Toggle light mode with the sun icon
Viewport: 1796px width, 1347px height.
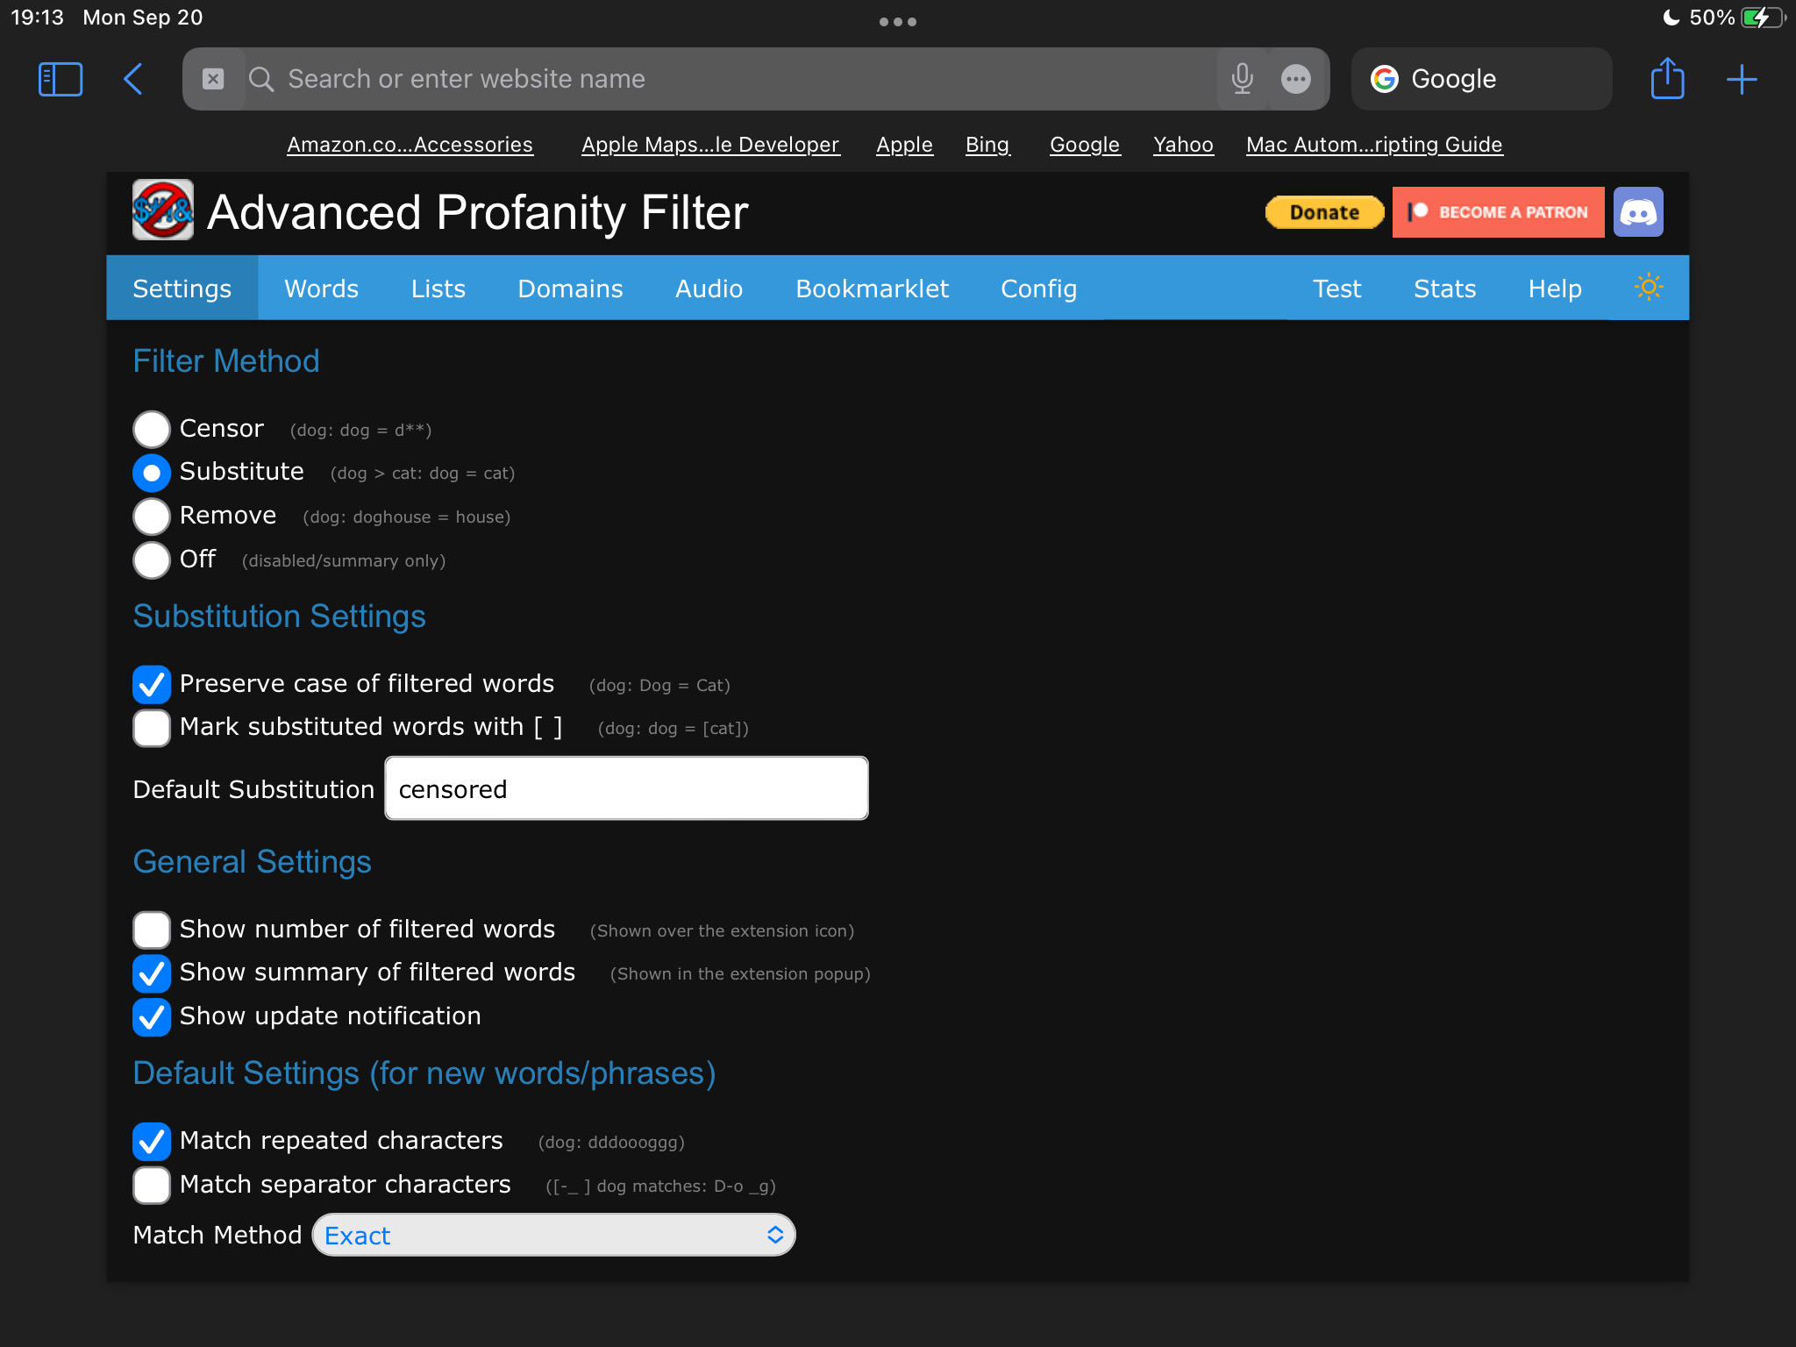tap(1649, 288)
